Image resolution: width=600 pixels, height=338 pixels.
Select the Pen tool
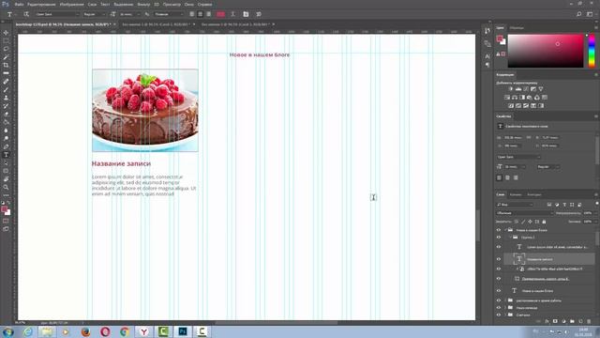[6, 146]
